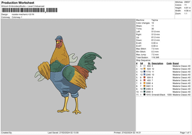Click the 'Printed: 27/02/2024 02.14.01' text
Screen dimensions: 192x135
[127, 132]
